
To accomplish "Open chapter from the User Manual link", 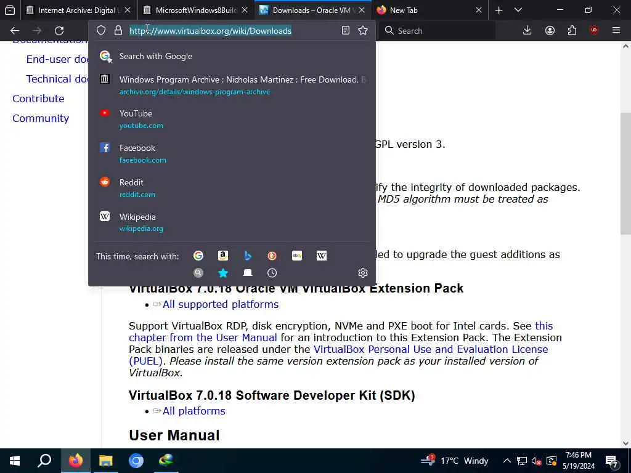I will pos(203,338).
